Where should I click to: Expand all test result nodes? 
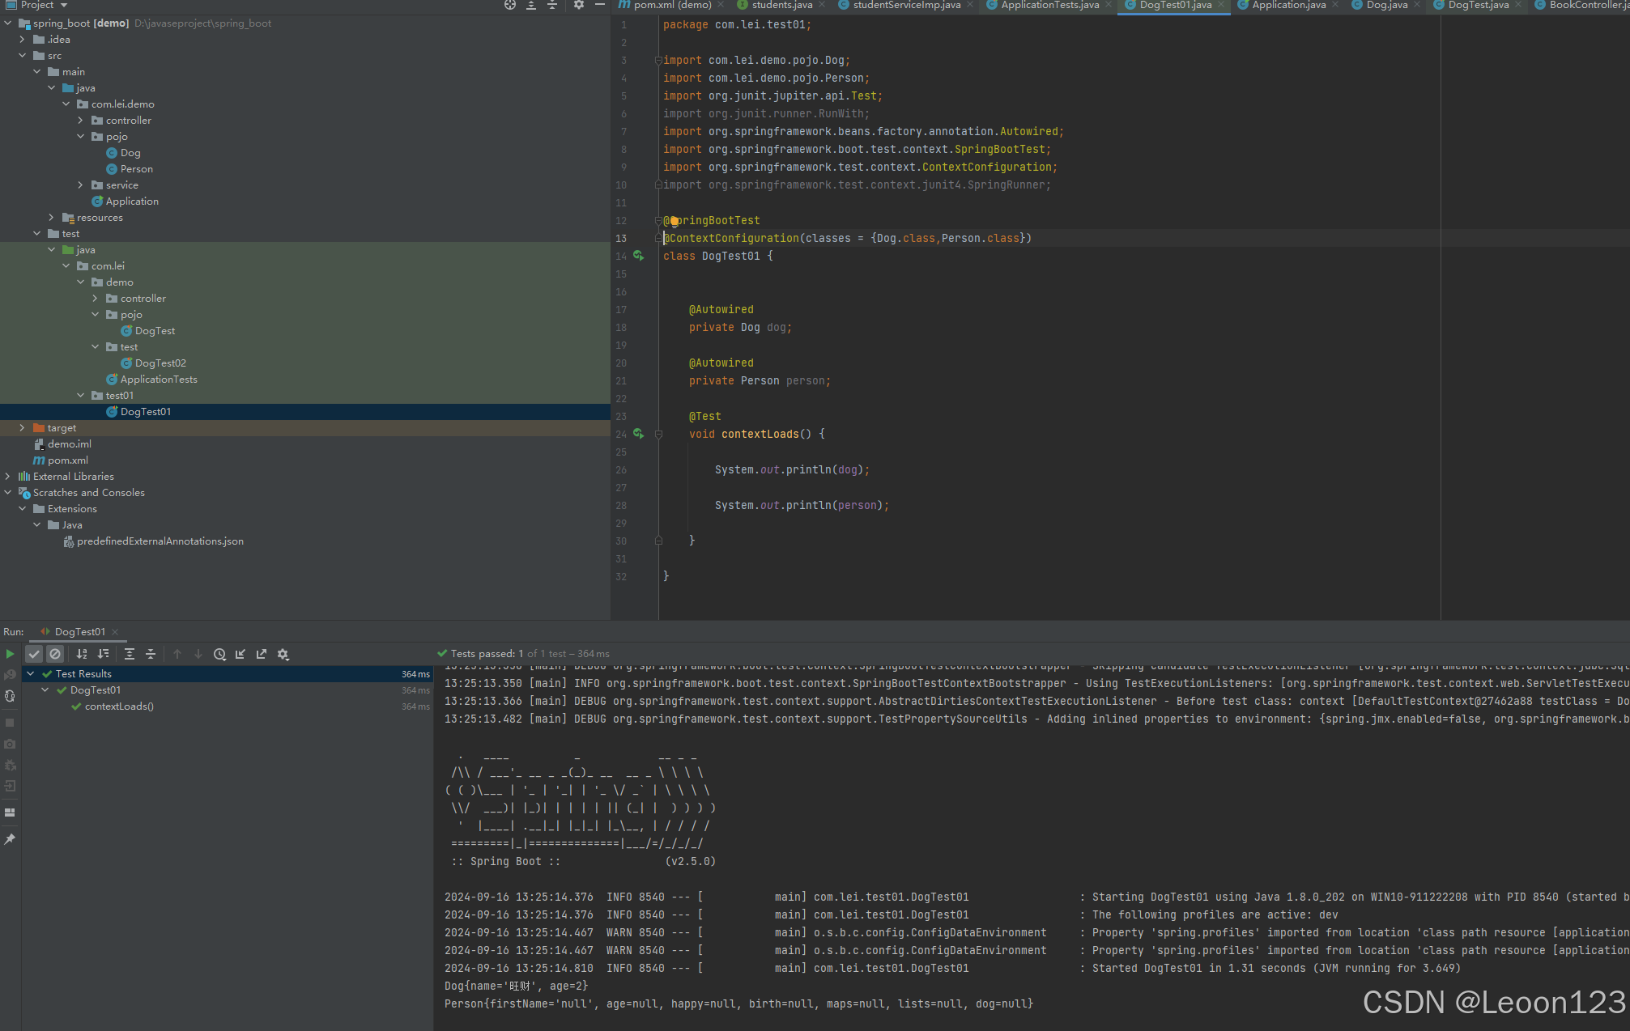130,654
